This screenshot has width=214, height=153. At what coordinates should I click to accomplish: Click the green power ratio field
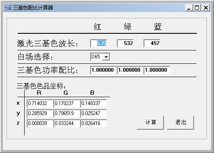pos(130,70)
